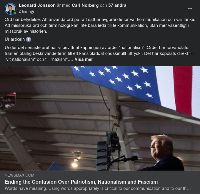Open the tagged Carl Norberg profile
The height and width of the screenshot is (194, 200).
pos(85,5)
